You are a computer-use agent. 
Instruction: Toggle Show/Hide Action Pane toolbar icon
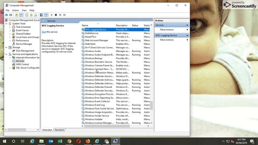coord(46,15)
